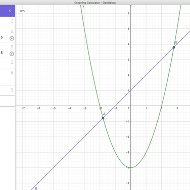Collapse the algebra panel with the chevron arrow

pos(10,11)
